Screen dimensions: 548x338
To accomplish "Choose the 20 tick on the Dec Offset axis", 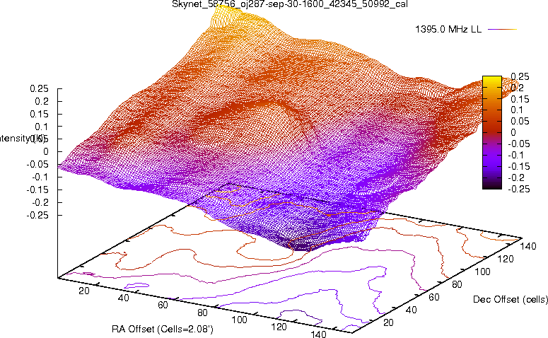I will 389,322.
